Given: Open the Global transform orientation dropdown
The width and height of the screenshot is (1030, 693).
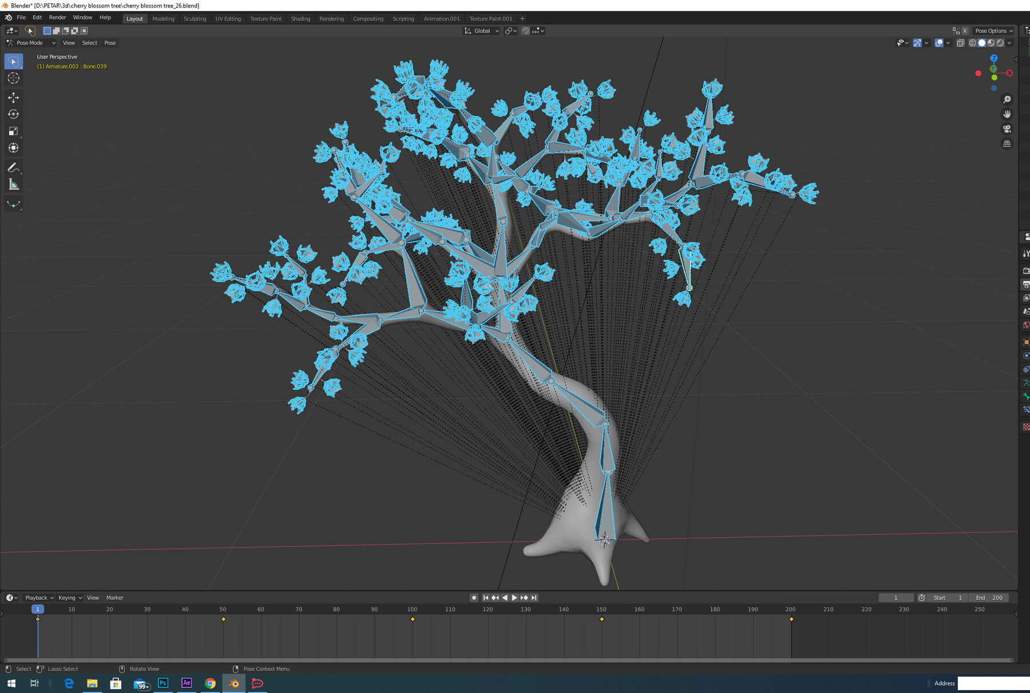Looking at the screenshot, I should pyautogui.click(x=481, y=31).
